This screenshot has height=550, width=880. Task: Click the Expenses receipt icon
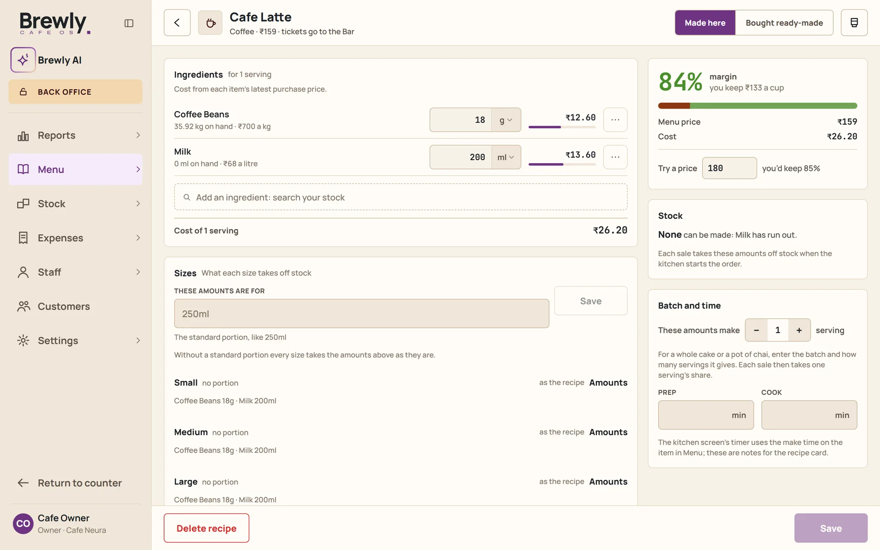[x=23, y=238]
